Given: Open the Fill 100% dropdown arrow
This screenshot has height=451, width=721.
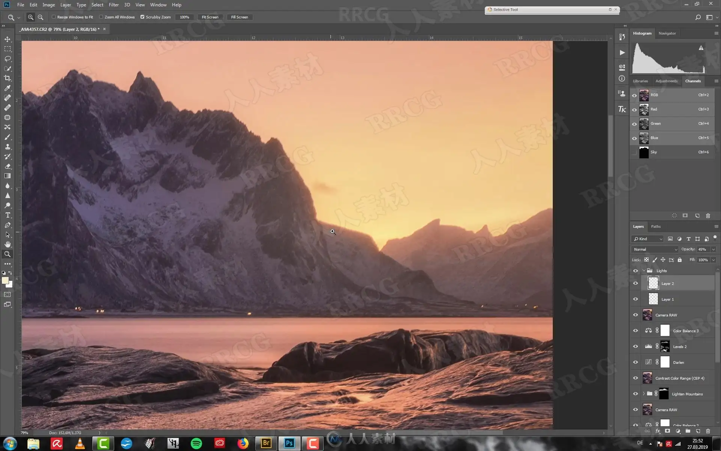Looking at the screenshot, I should tap(713, 260).
